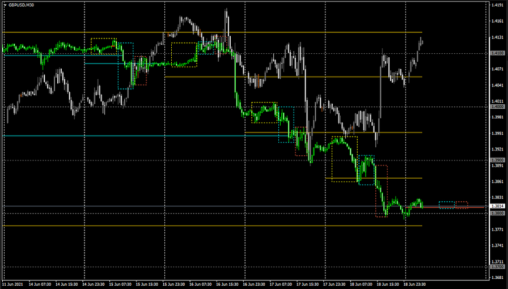508x289 pixels.
Task: Click the GBPUSD,M30 chart title
Action: click(x=20, y=4)
